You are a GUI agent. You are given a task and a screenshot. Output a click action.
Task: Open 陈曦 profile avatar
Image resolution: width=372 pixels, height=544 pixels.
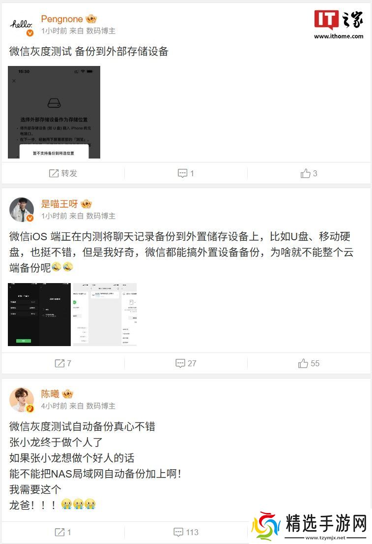(22, 400)
